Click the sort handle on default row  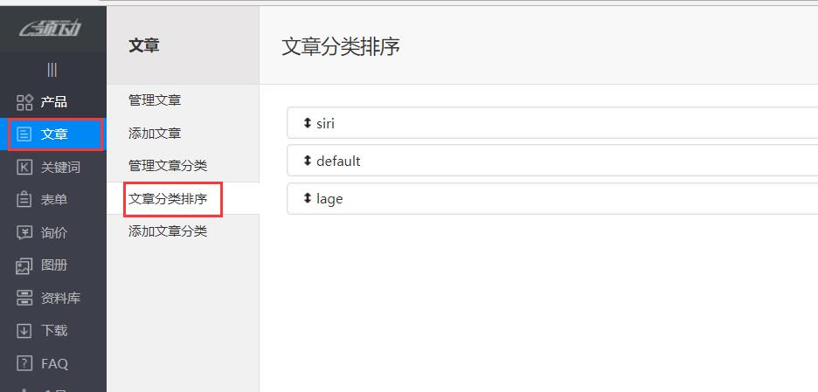(307, 162)
